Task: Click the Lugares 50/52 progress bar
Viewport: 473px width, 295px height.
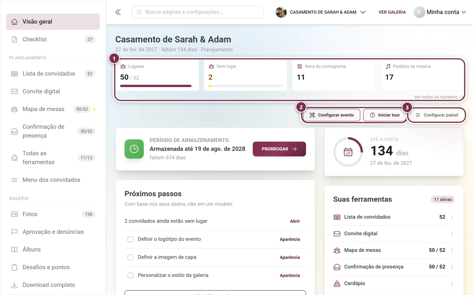Action: [x=157, y=86]
